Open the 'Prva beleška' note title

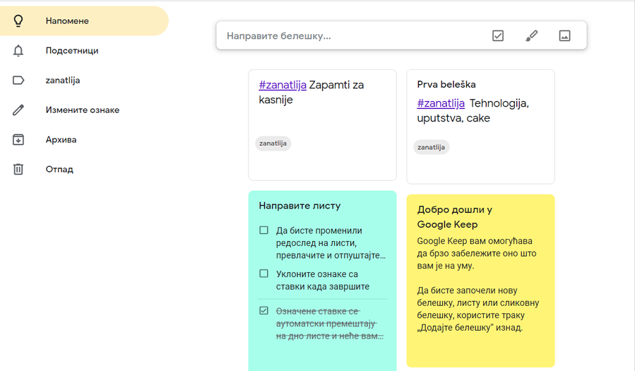tap(446, 84)
